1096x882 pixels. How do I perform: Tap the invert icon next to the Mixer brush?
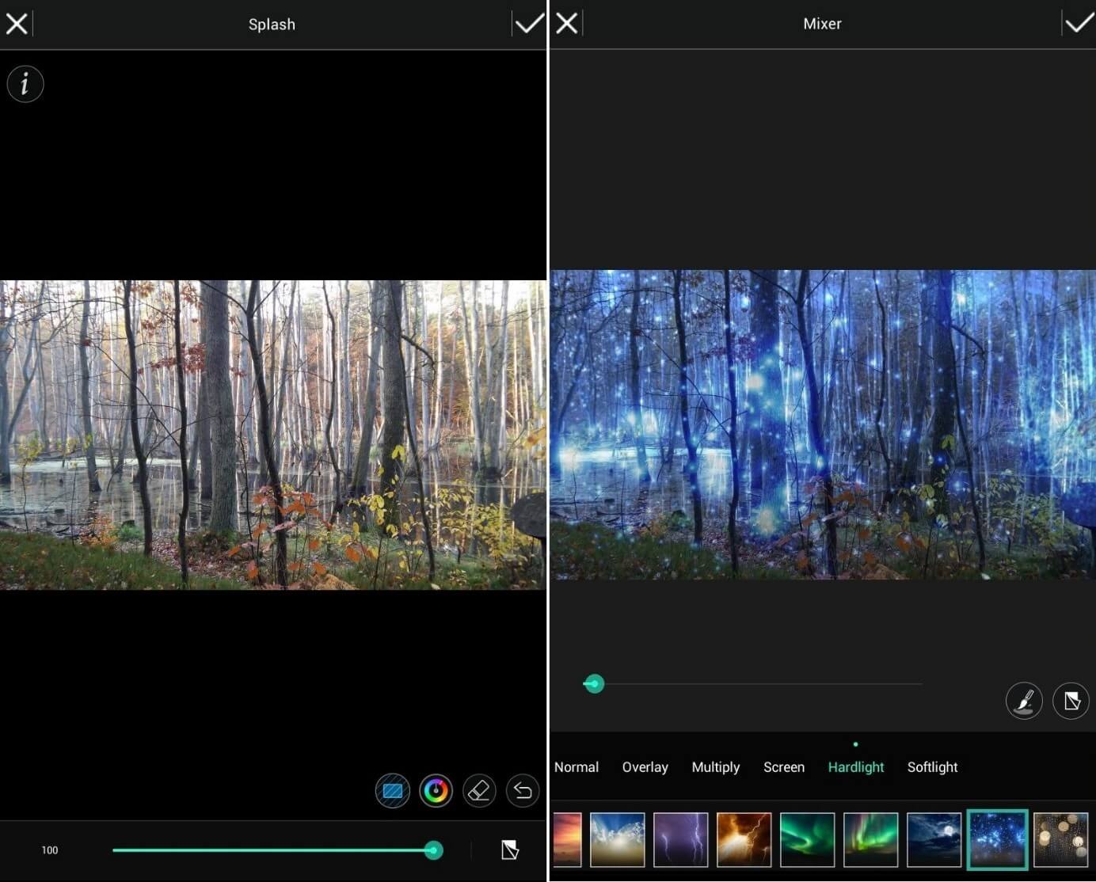pos(1071,701)
